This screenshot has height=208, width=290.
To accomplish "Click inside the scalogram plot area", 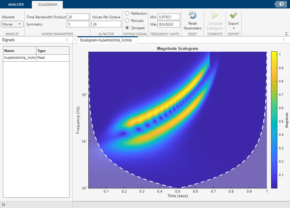I will tap(178, 120).
